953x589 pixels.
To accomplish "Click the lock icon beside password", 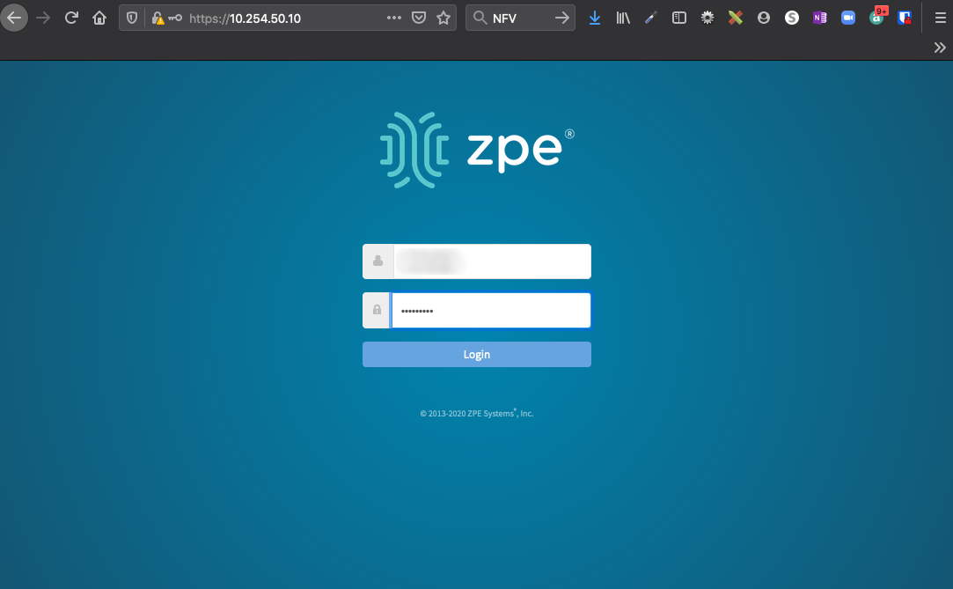I will click(x=377, y=311).
